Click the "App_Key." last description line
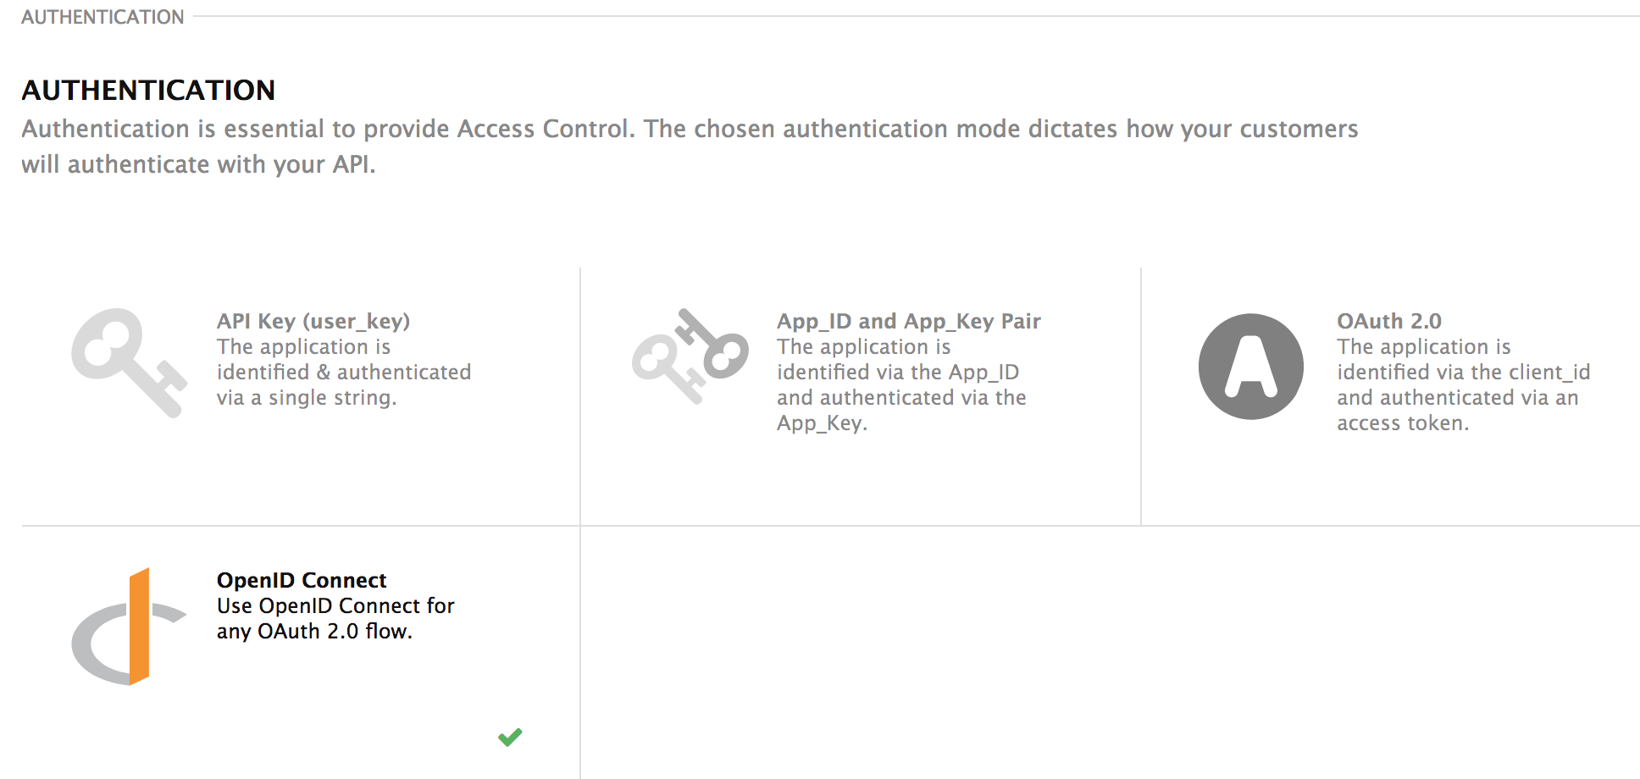 pyautogui.click(x=822, y=423)
